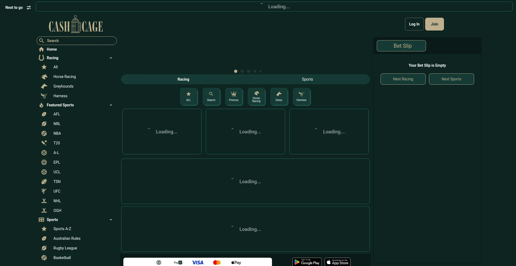
Task: Click the Sports A-Z star icon
Action: point(44,229)
